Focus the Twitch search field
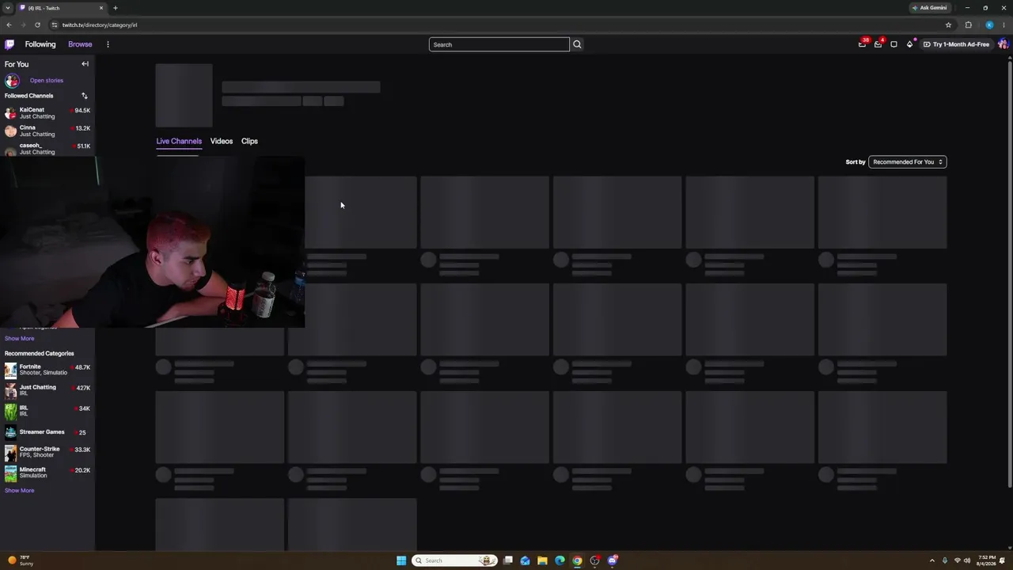Screen dimensions: 1013x570 499,44
